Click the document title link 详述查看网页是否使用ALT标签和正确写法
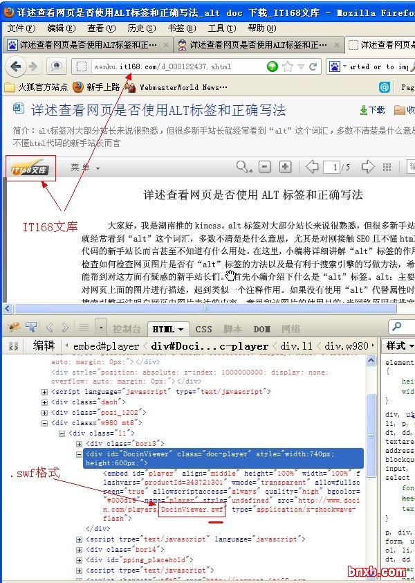This screenshot has width=415, height=583. pos(158,110)
